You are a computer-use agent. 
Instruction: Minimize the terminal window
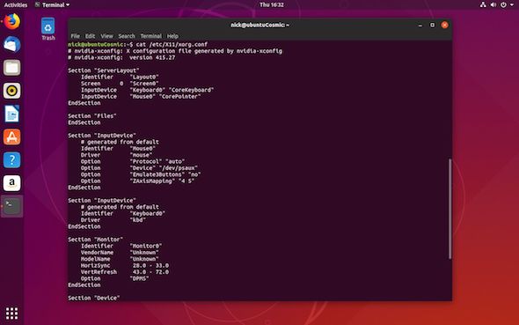[x=420, y=26]
